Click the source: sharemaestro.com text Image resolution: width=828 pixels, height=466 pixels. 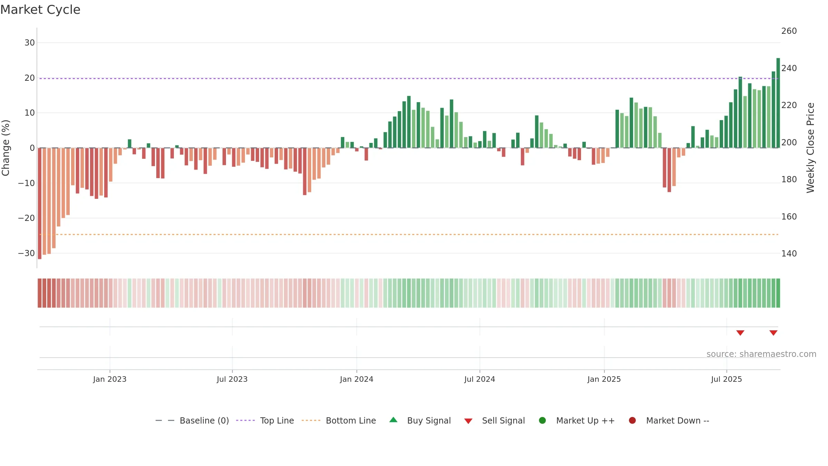click(761, 354)
